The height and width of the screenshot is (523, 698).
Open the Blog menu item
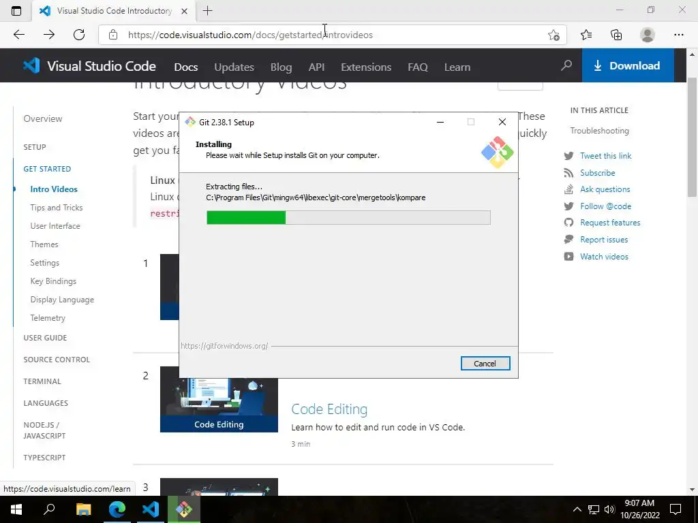pyautogui.click(x=282, y=67)
